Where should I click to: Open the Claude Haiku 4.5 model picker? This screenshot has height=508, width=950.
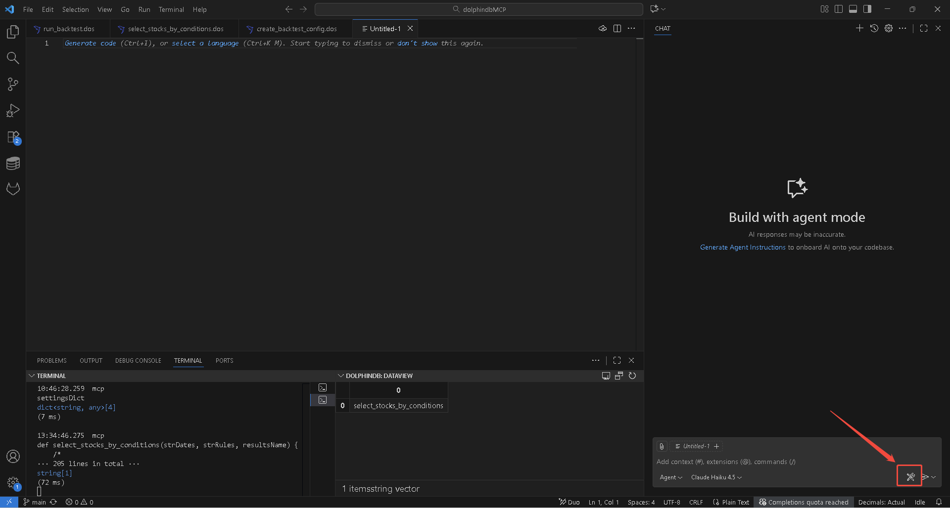click(x=716, y=477)
